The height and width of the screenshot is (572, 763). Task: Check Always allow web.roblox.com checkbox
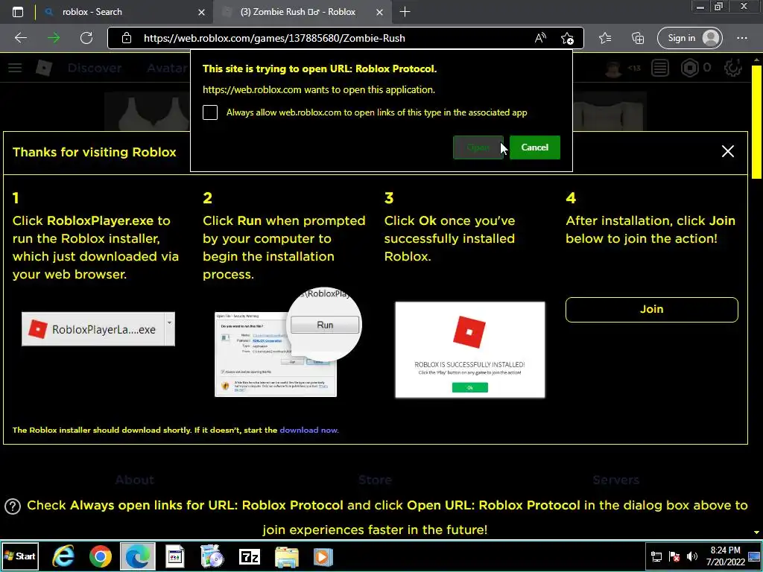210,112
